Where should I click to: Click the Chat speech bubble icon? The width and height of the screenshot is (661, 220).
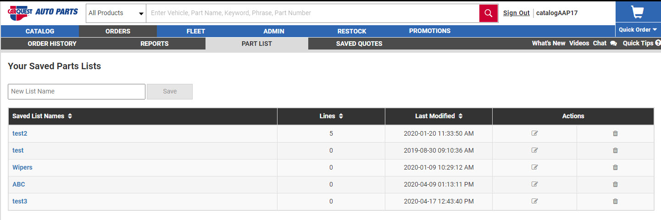(x=614, y=44)
